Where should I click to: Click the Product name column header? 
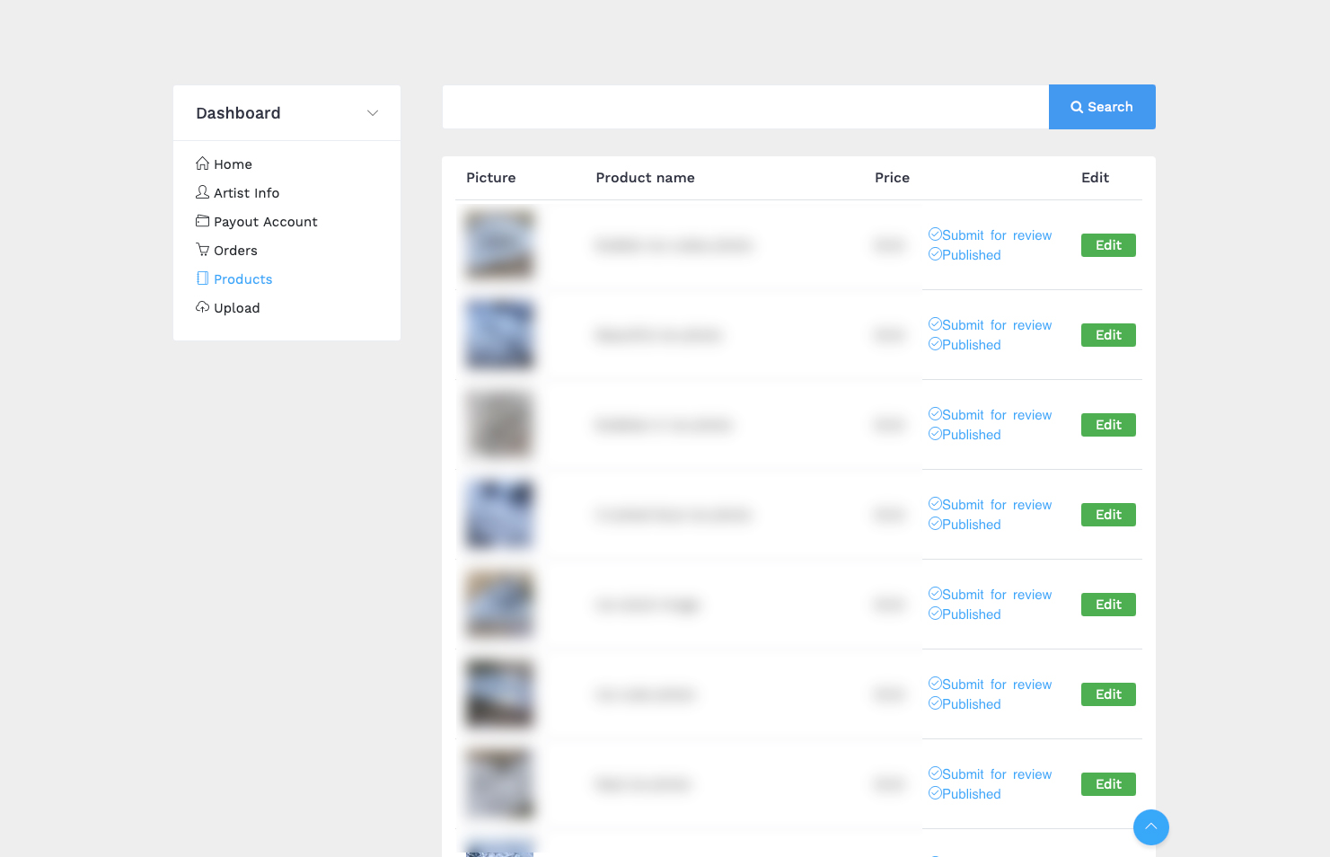click(645, 178)
